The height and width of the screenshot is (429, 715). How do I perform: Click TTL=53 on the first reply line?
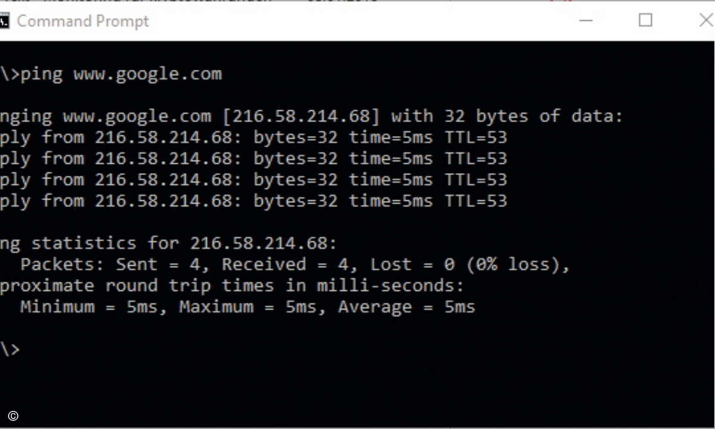click(x=476, y=138)
